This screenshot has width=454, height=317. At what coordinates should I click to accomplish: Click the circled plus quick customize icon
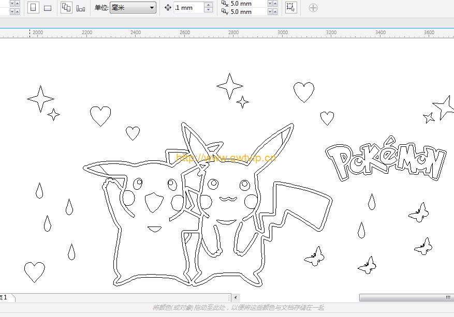313,8
